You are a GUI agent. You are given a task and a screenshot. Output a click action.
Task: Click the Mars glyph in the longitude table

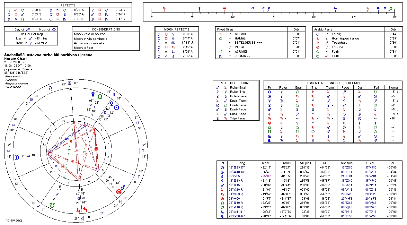[x=222, y=185]
